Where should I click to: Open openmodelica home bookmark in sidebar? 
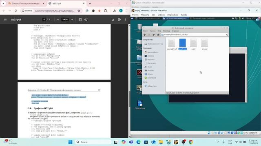click(x=151, y=52)
